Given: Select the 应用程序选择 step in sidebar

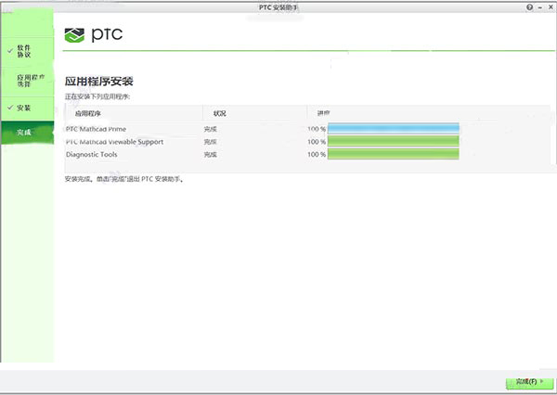Looking at the screenshot, I should [27, 81].
